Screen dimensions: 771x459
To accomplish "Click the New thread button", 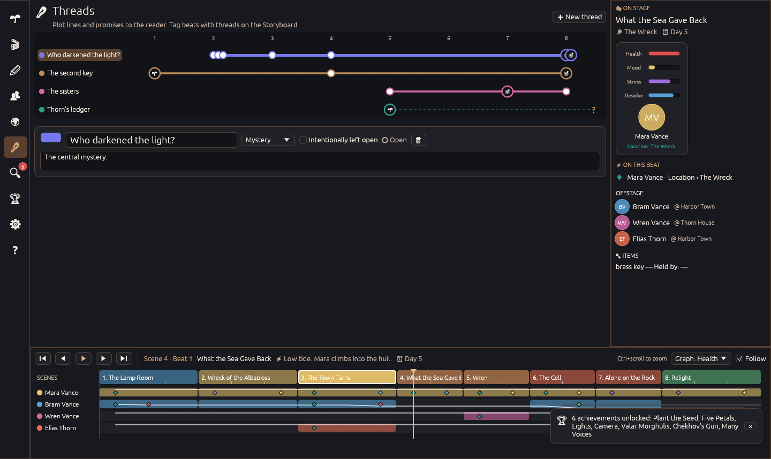I will click(x=579, y=17).
